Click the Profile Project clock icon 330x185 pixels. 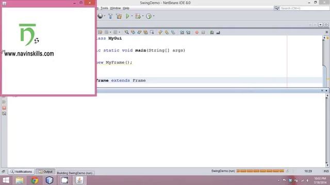148,16
